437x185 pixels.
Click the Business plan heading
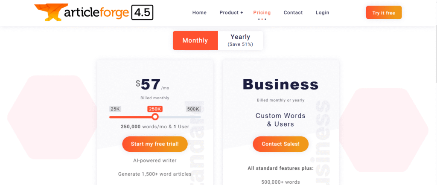pos(280,84)
